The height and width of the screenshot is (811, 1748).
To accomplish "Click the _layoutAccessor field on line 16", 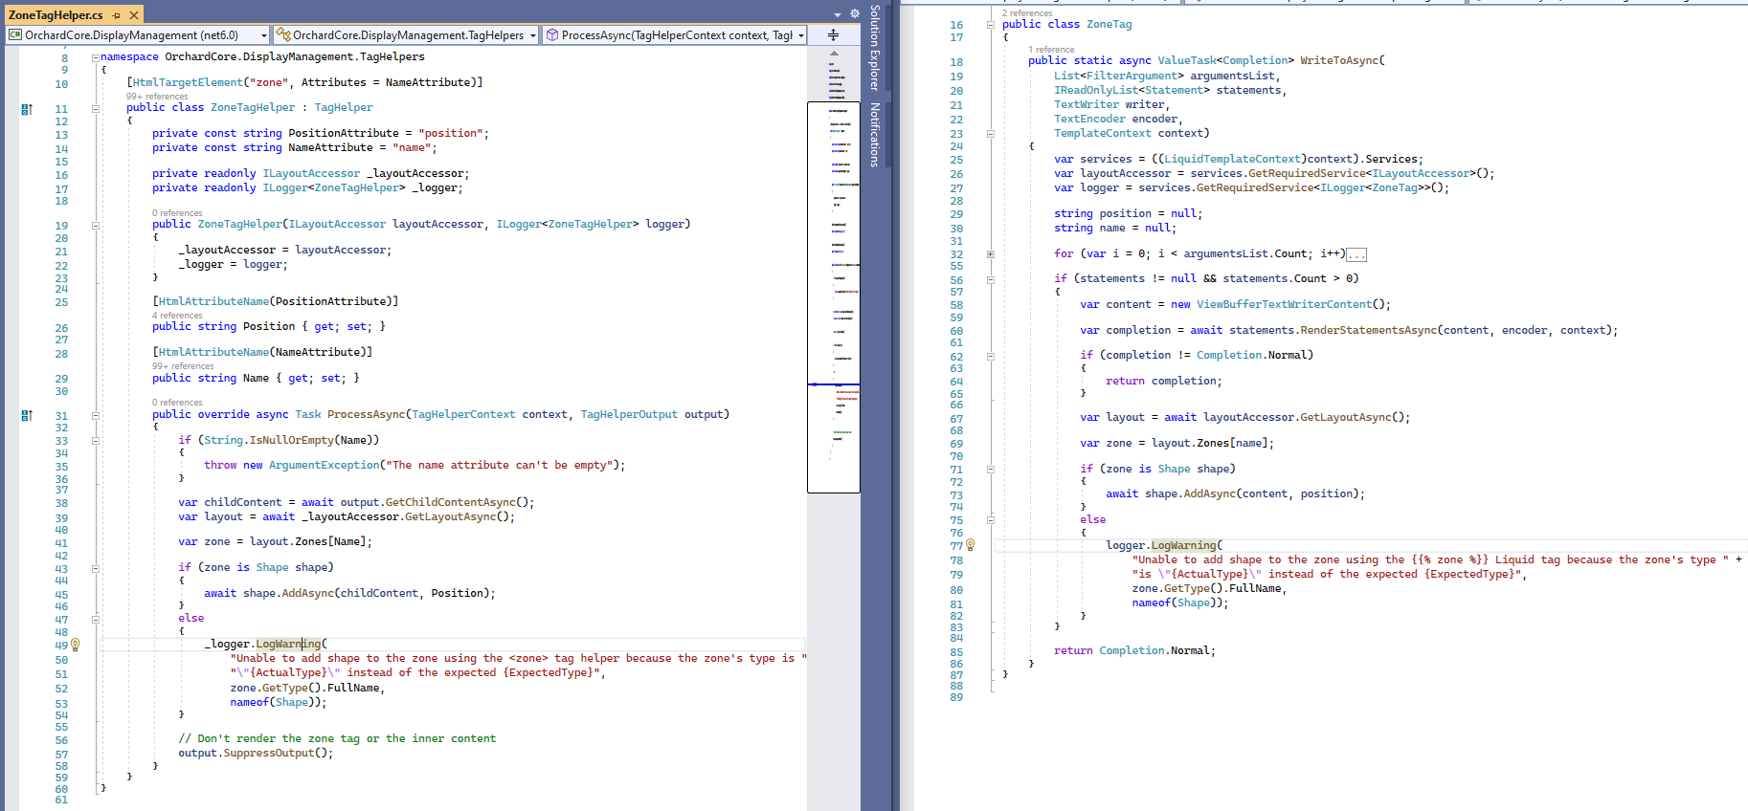I will (415, 174).
